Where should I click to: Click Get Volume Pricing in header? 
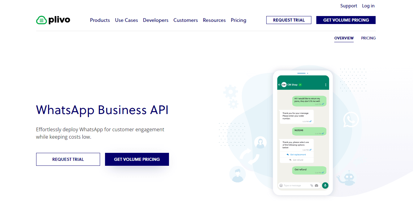point(346,20)
